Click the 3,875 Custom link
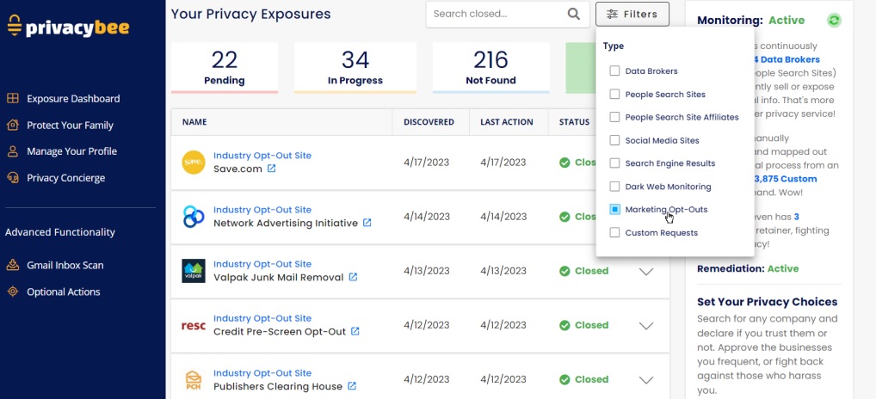876x399 pixels. [786, 179]
